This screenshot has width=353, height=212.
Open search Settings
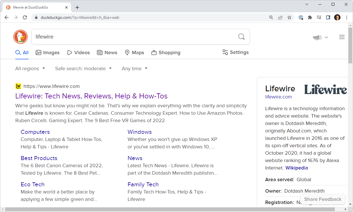click(236, 52)
